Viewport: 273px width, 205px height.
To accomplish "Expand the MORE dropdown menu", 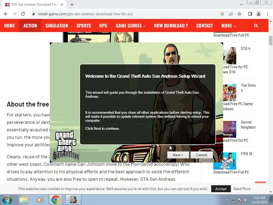I will tap(228, 26).
